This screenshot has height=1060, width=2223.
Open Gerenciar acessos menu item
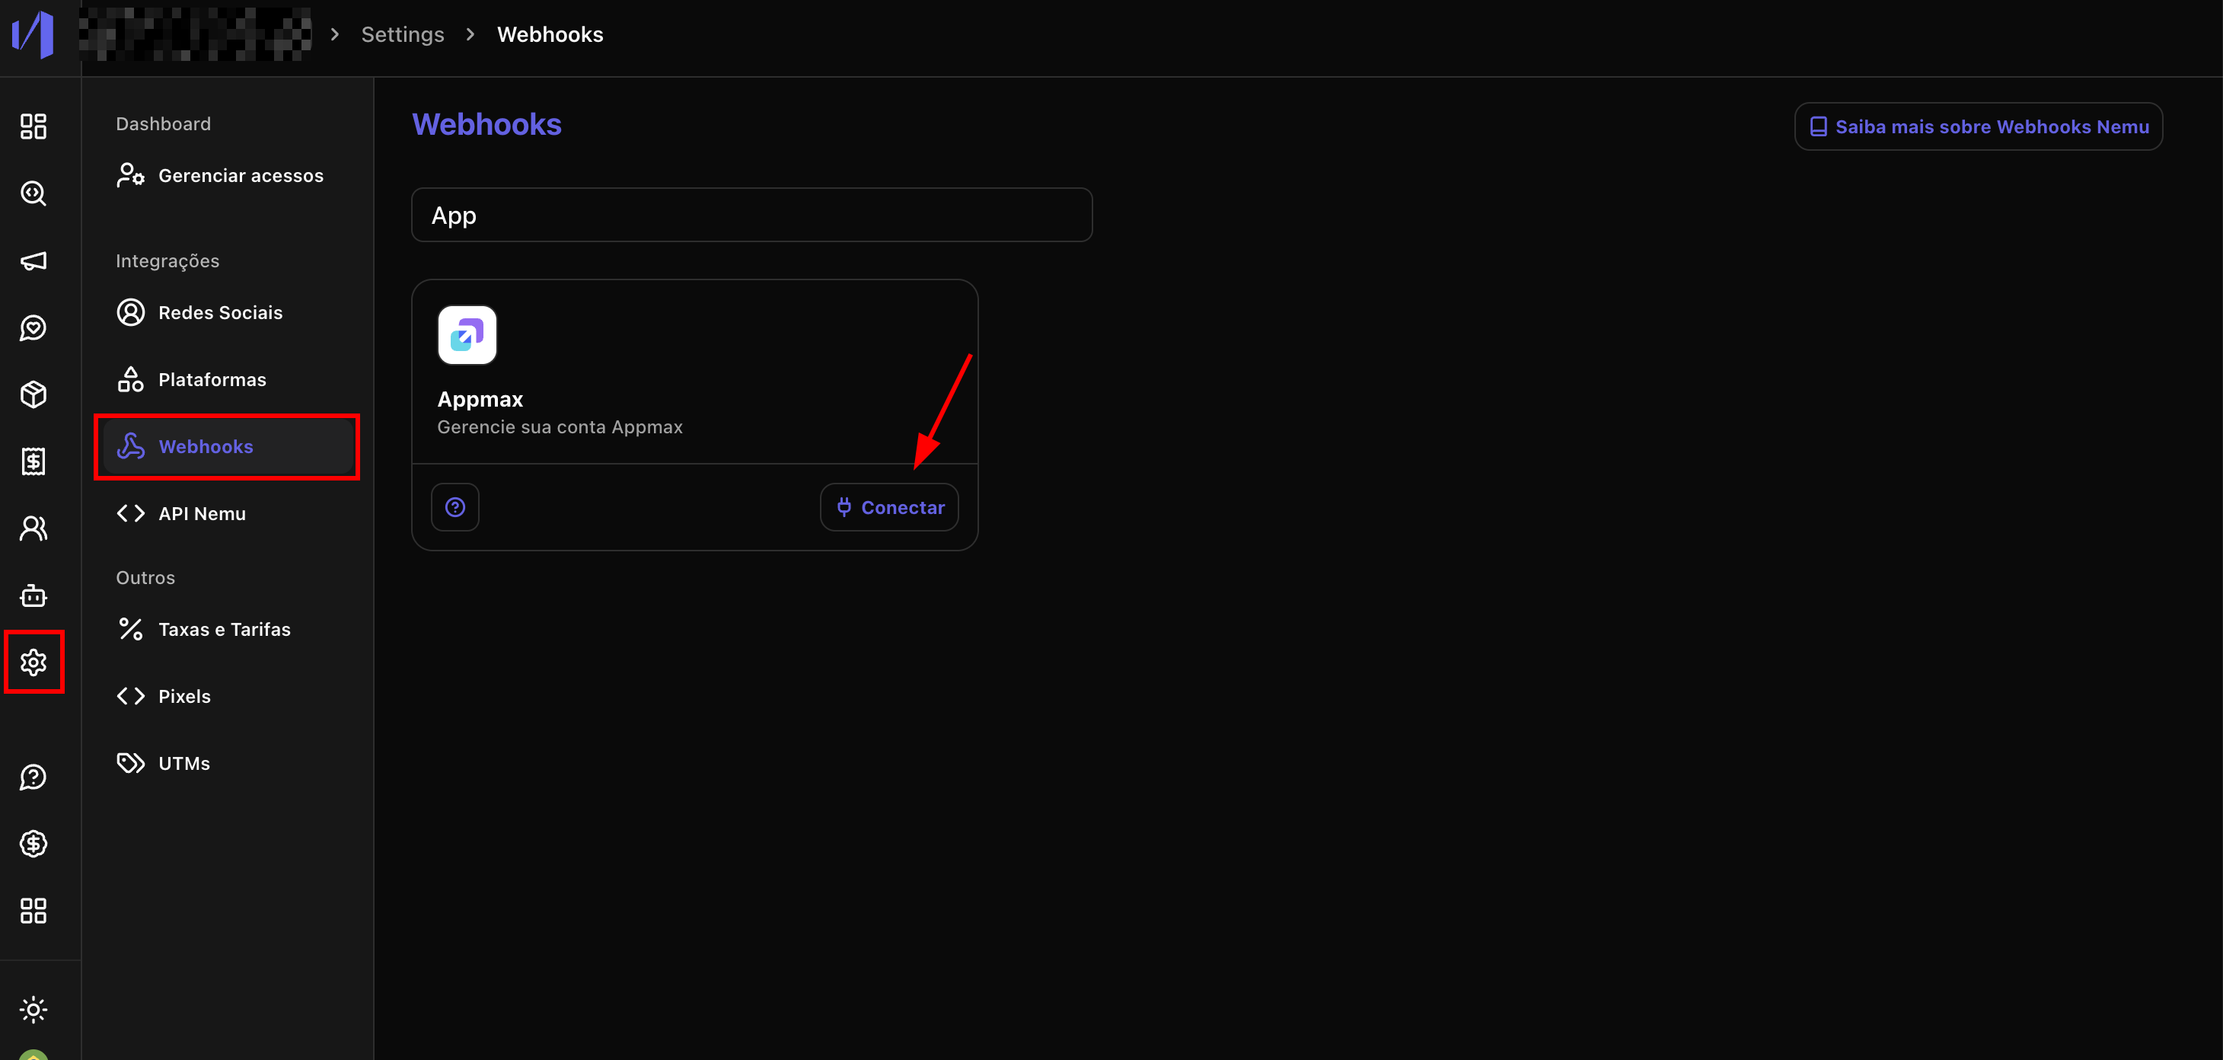coord(240,175)
